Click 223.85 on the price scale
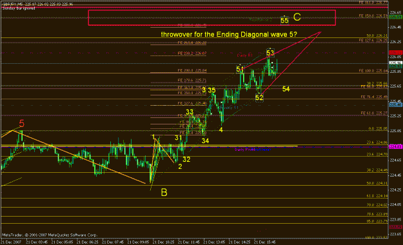 pos(395,219)
